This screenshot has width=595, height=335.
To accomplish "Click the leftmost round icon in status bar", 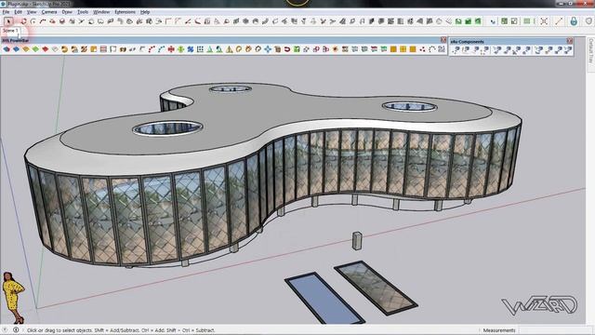I will click(5, 330).
